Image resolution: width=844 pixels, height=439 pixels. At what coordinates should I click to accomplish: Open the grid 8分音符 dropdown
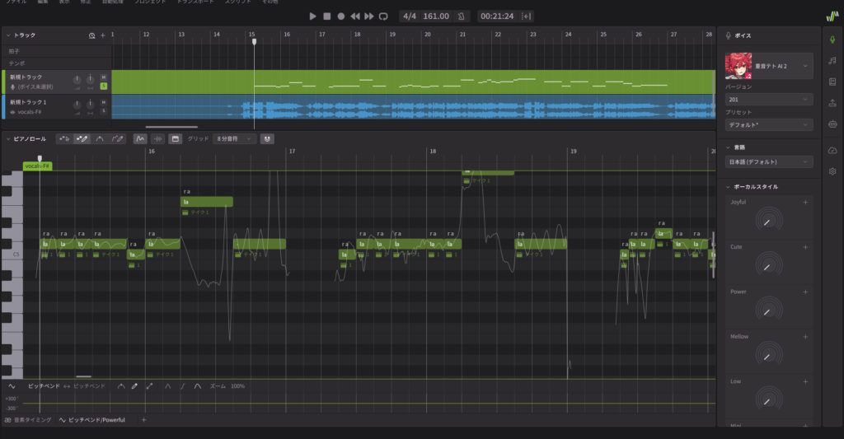pyautogui.click(x=234, y=139)
